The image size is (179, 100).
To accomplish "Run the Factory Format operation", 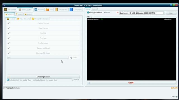I will point(43,23).
